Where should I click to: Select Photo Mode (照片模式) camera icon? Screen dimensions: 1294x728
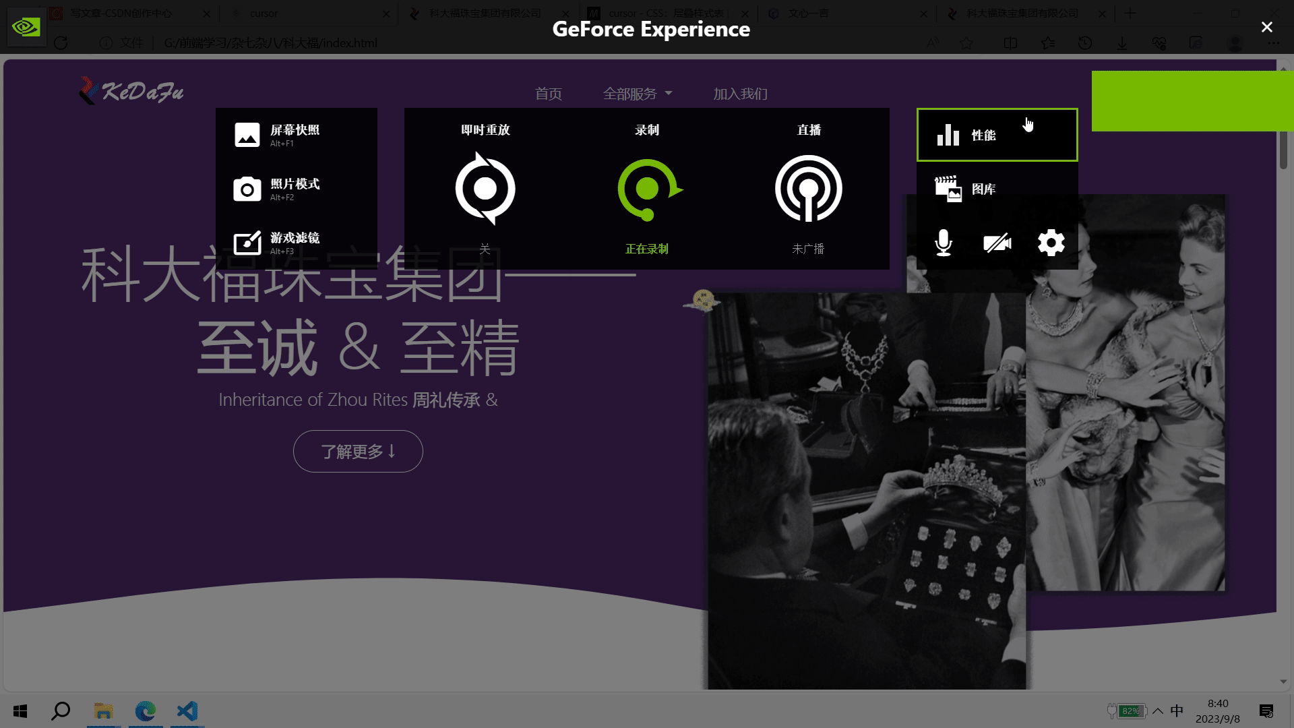click(x=247, y=189)
